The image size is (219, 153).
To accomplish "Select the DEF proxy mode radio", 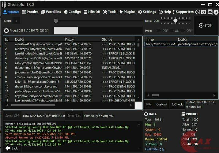I will 159,31.
